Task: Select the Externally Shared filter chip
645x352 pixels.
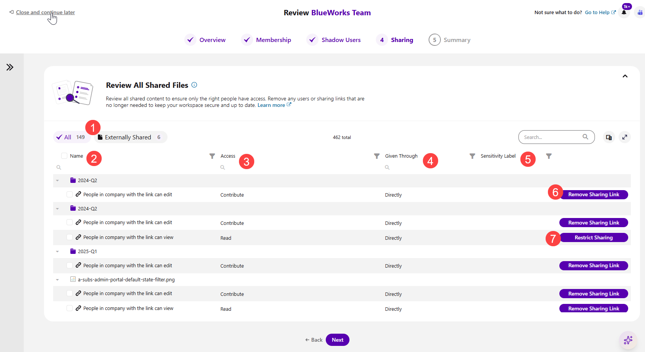Action: click(130, 137)
